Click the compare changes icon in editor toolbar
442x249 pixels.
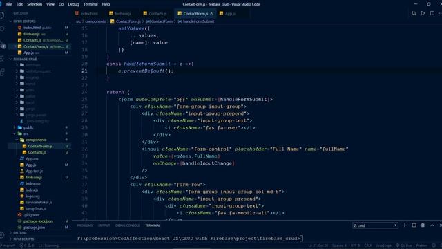tap(414, 13)
